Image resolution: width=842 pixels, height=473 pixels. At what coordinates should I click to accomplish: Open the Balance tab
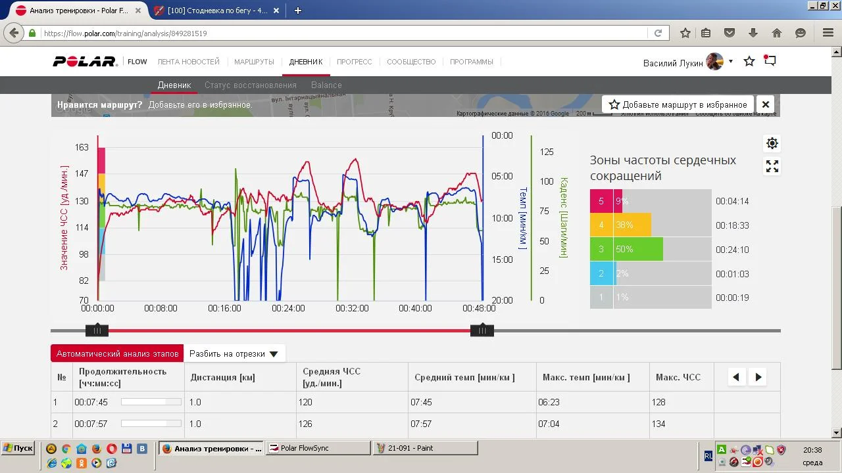[326, 85]
